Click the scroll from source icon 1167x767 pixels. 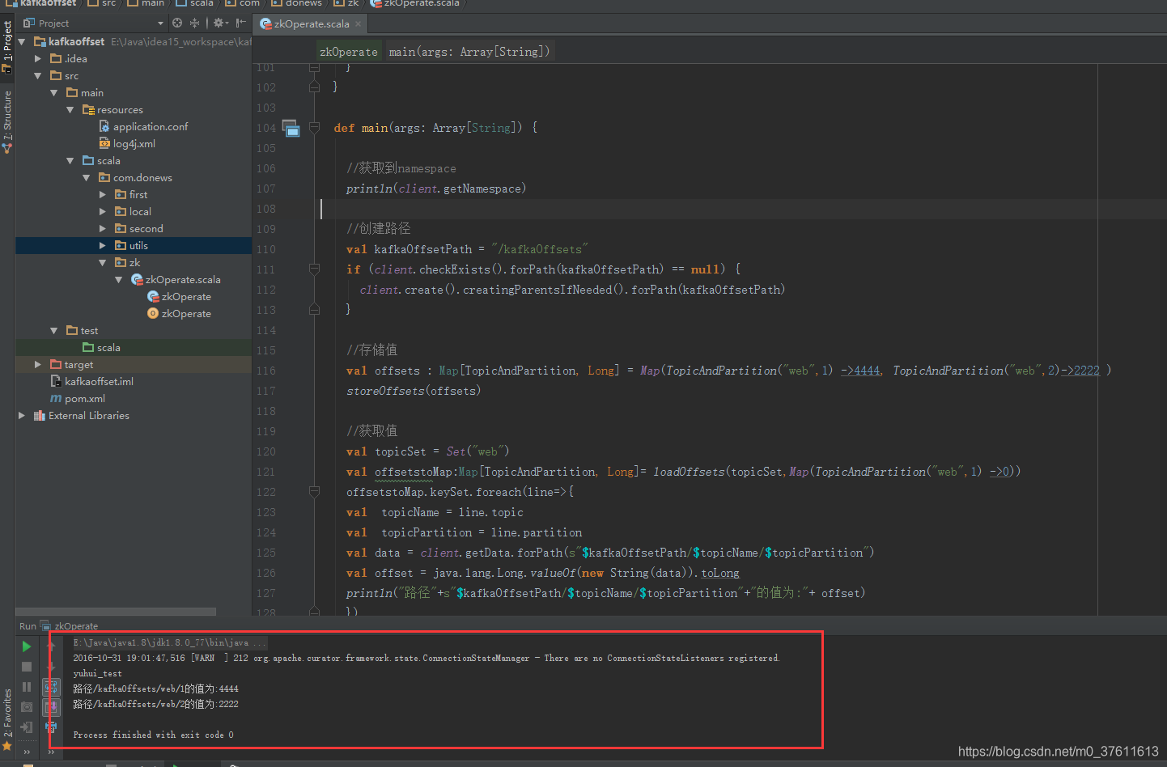point(177,23)
